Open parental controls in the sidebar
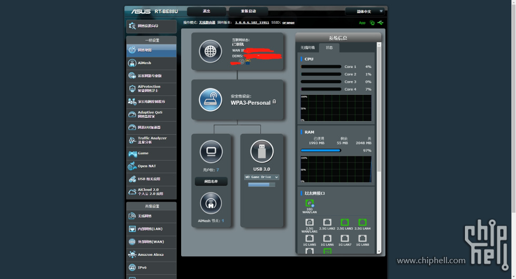This screenshot has height=279, width=516. [152, 102]
